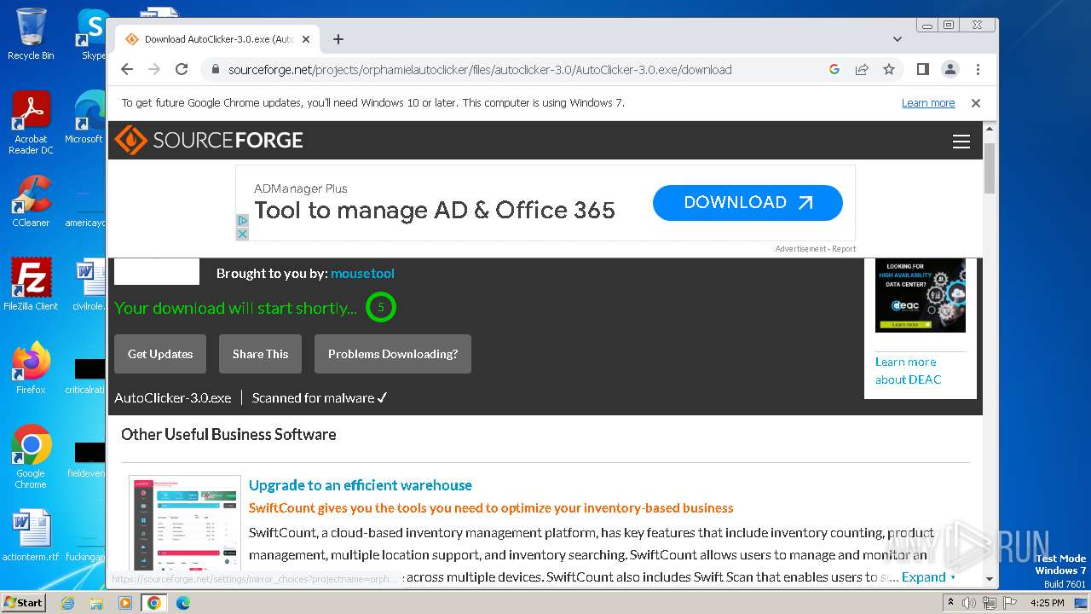This screenshot has height=614, width=1091.
Task: Open a new tab with plus button
Action: pyautogui.click(x=338, y=39)
